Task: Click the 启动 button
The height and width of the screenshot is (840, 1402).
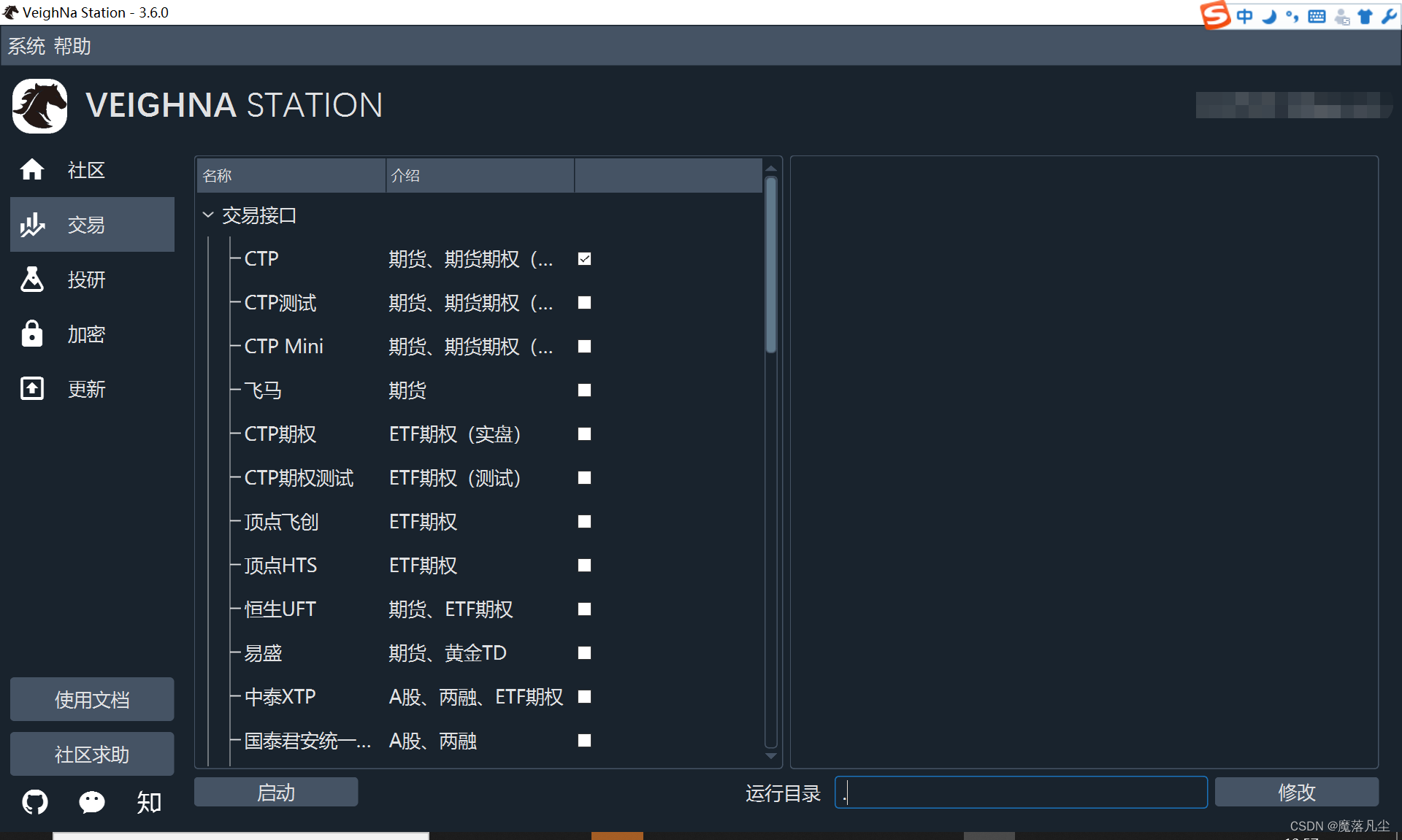Action: 276,793
